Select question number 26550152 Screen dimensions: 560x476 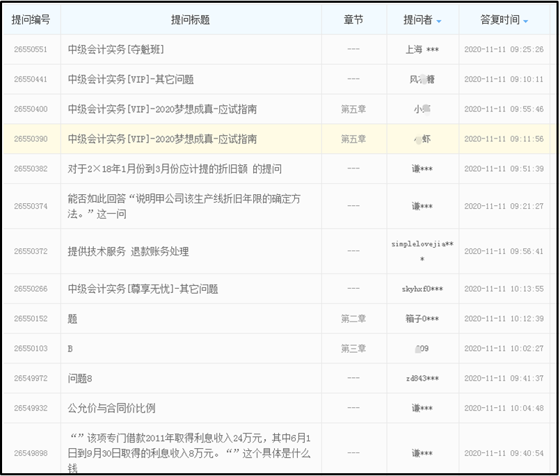click(x=31, y=319)
